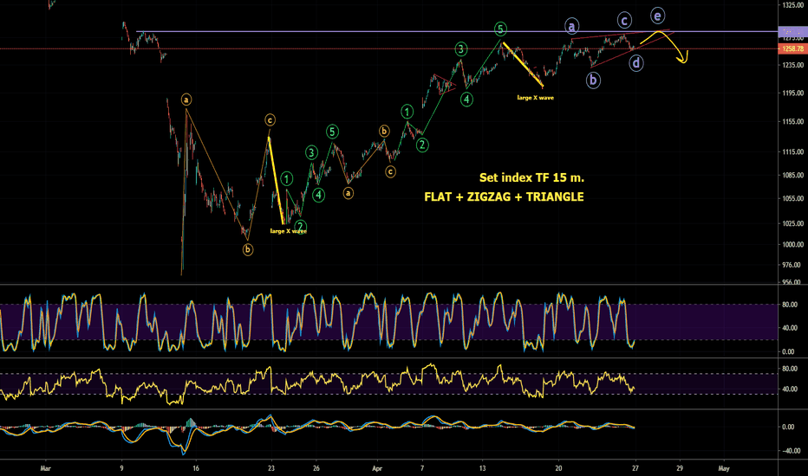Select the 1055.00 price axis label
This screenshot has width=808, height=476.
tap(792, 199)
